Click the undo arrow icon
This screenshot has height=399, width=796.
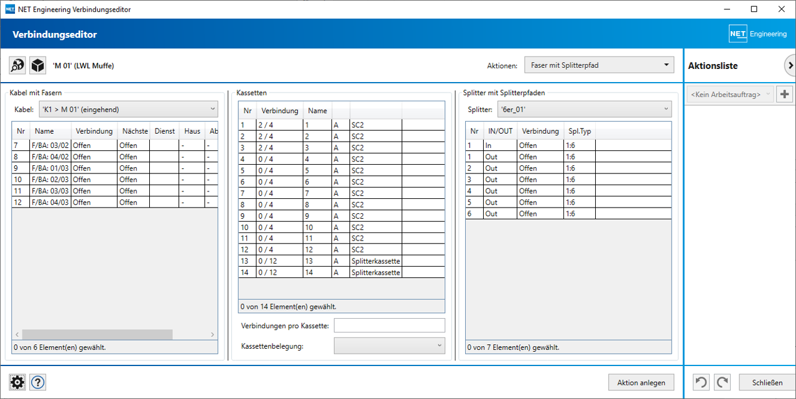tap(701, 382)
